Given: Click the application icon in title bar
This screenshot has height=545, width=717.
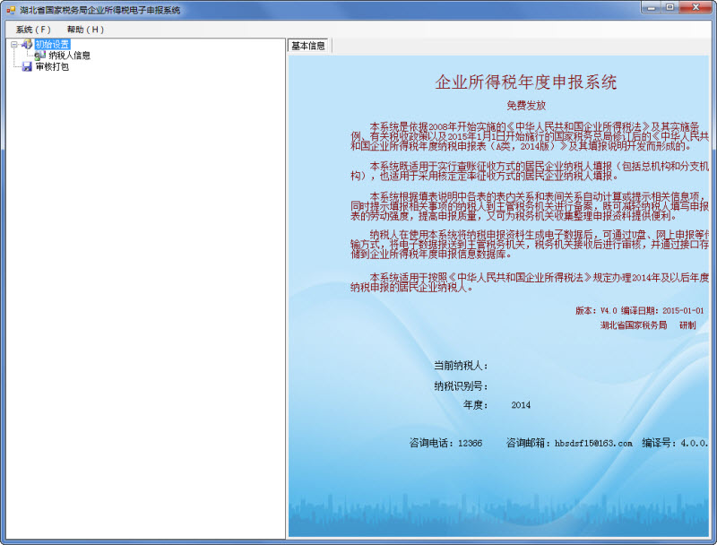Looking at the screenshot, I should click(x=11, y=10).
